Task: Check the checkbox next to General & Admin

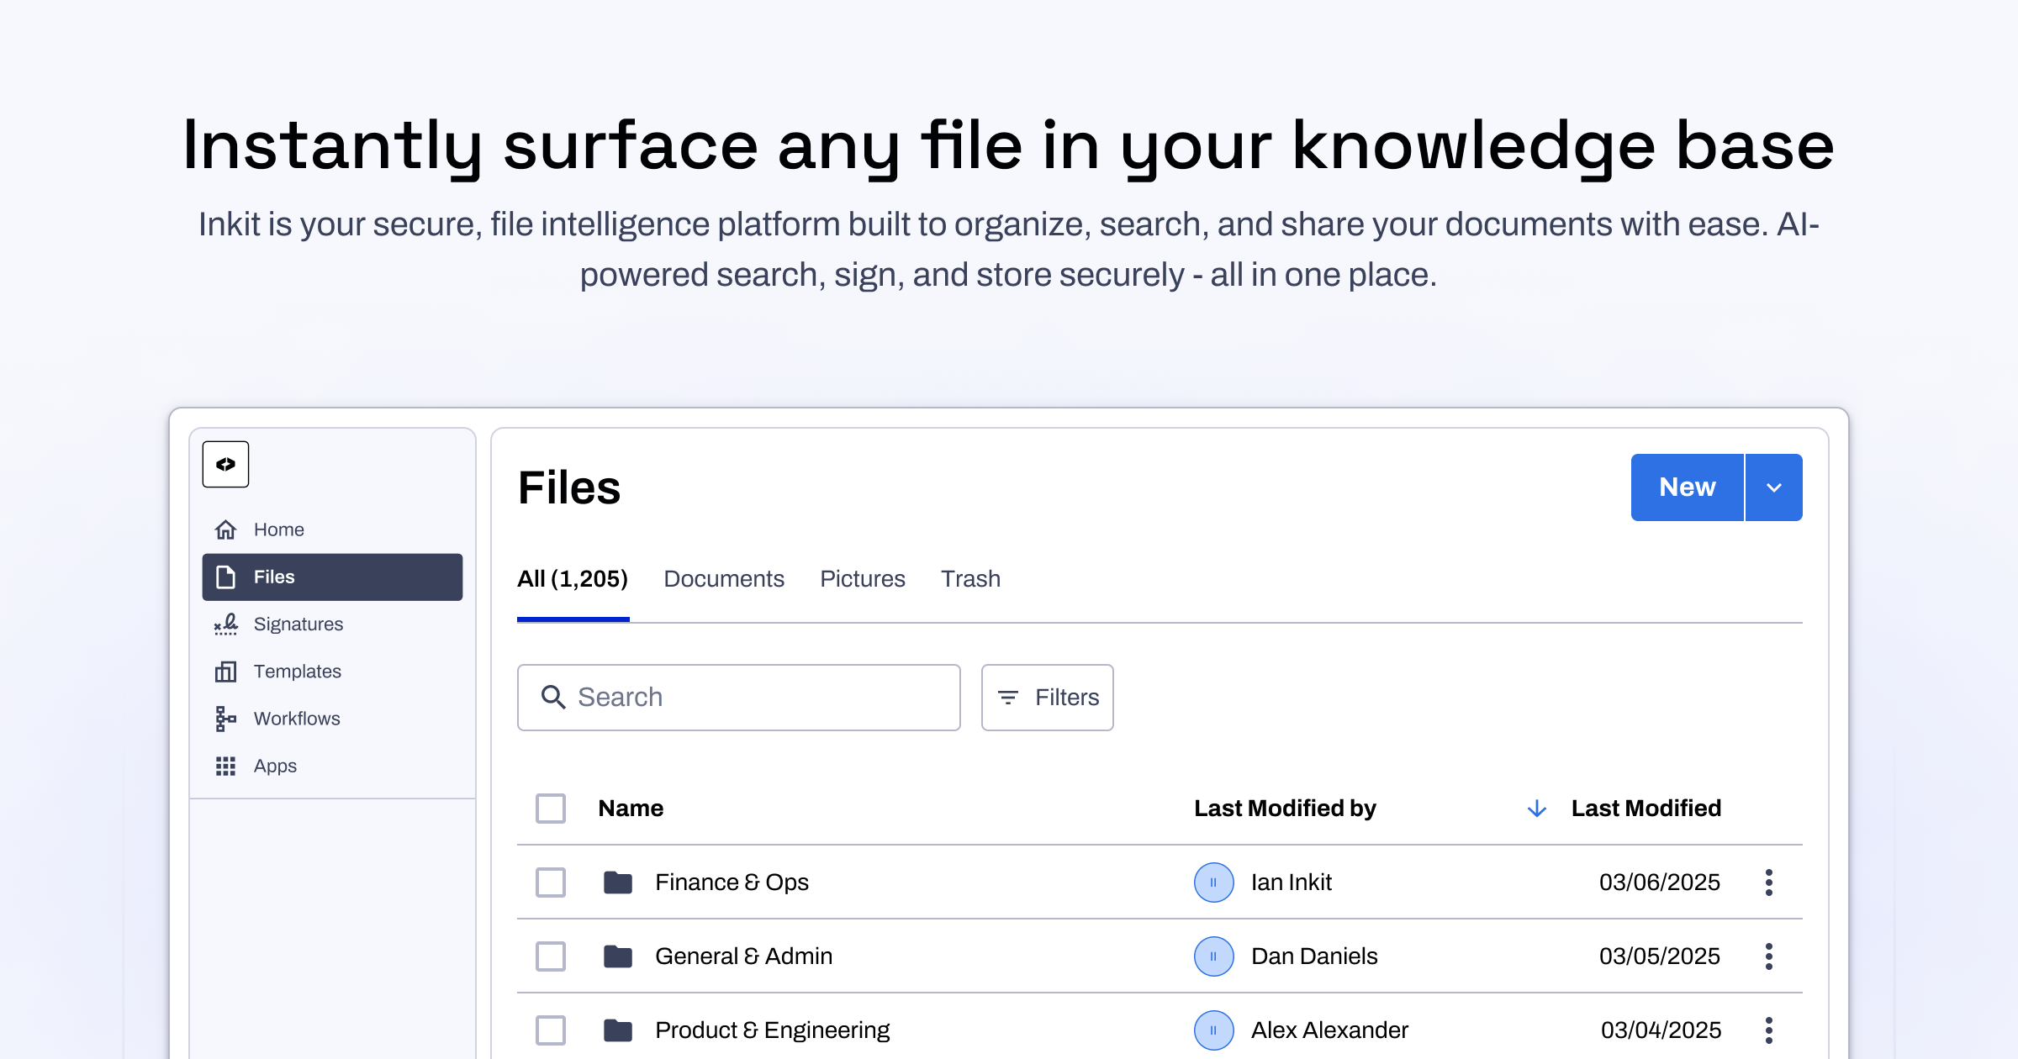Action: (550, 956)
